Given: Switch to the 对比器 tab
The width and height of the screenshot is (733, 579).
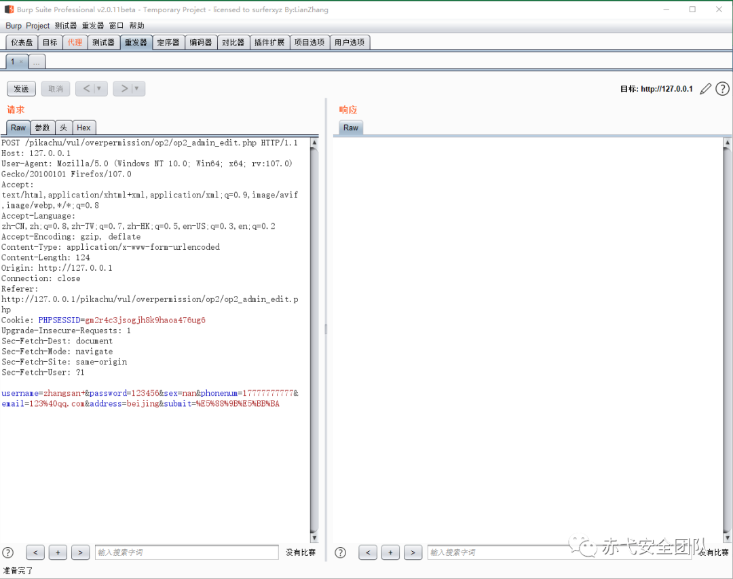Looking at the screenshot, I should [233, 43].
